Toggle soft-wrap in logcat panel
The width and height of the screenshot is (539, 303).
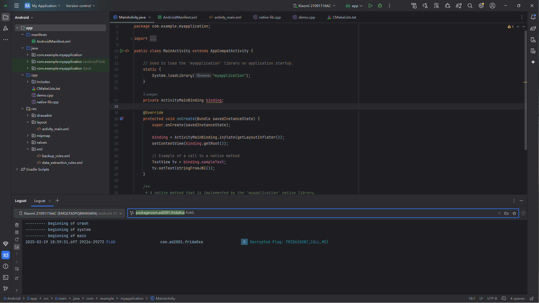[17, 269]
